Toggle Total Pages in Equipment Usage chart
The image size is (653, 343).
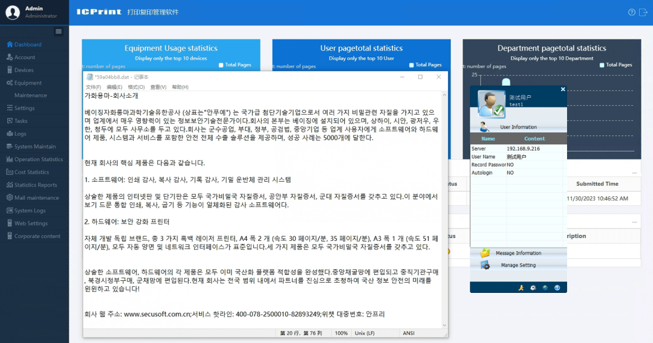pos(221,65)
